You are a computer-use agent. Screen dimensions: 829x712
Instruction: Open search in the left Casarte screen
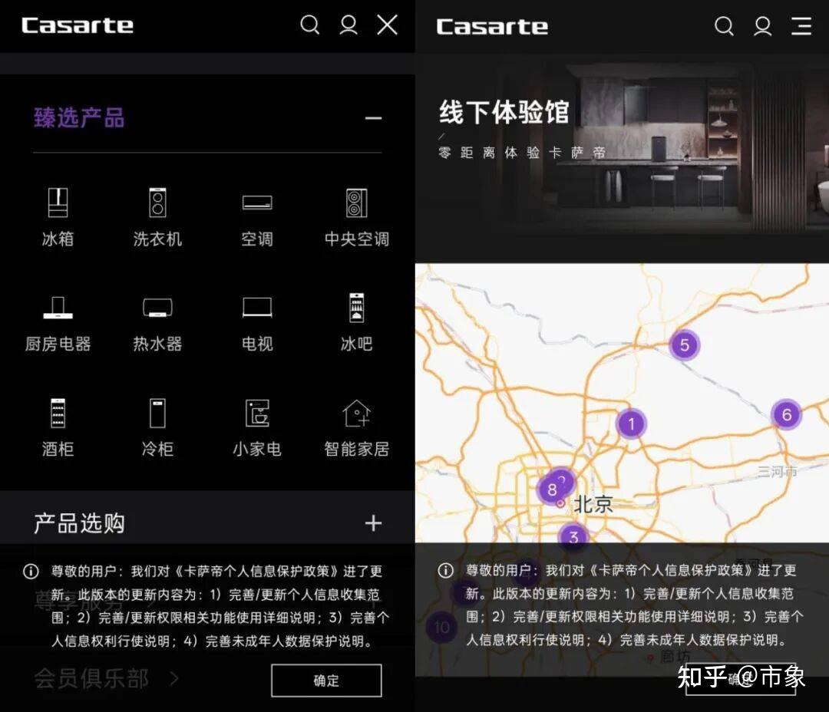click(x=310, y=25)
